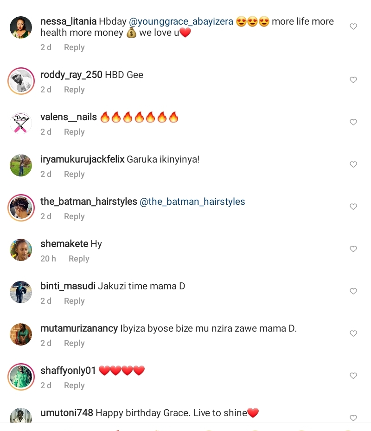Open shemakete username profile

coord(64,244)
